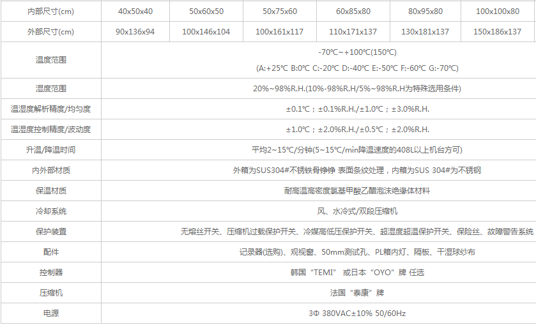Select the '控制器' row label
The height and width of the screenshot is (325, 536).
coord(51,273)
